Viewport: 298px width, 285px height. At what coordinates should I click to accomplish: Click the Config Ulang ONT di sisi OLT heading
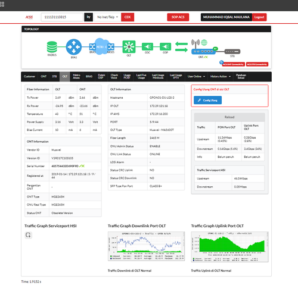(212, 89)
